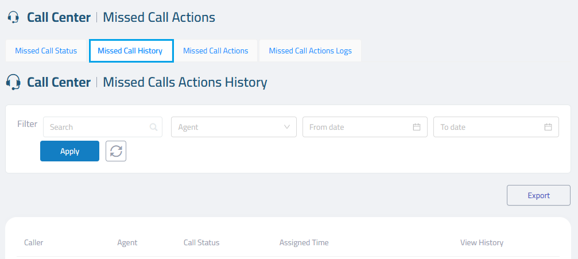Go to Missed Call Actions Logs tab
The width and height of the screenshot is (578, 259).
pyautogui.click(x=310, y=51)
